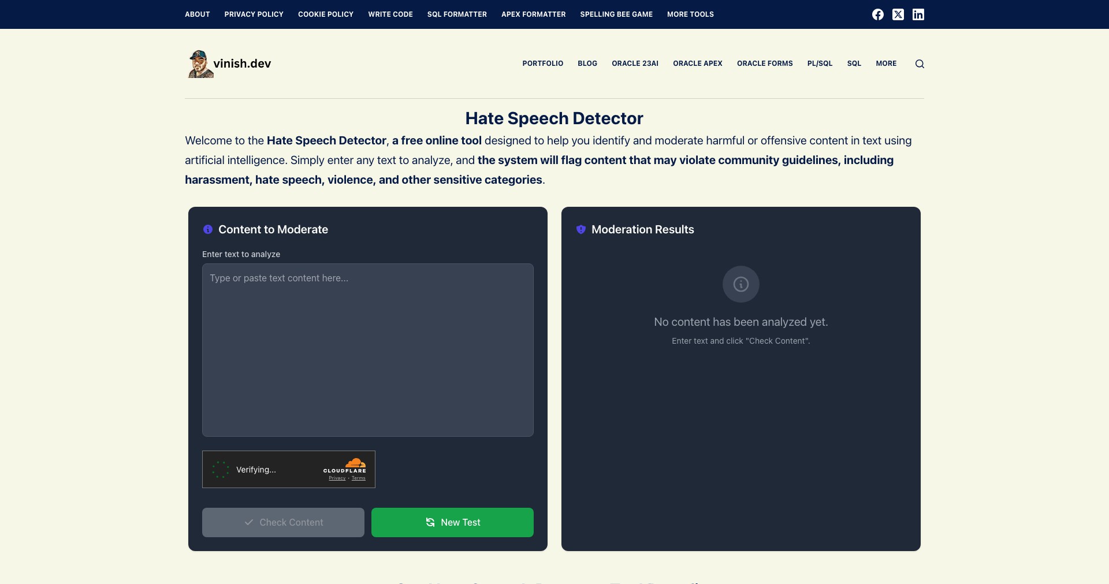Click 'No content has been analyzed yet.' text
The height and width of the screenshot is (584, 1109).
741,322
